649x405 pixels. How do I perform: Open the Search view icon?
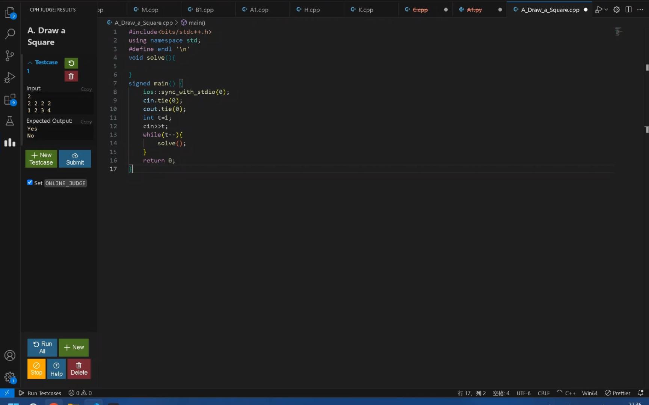coord(10,34)
